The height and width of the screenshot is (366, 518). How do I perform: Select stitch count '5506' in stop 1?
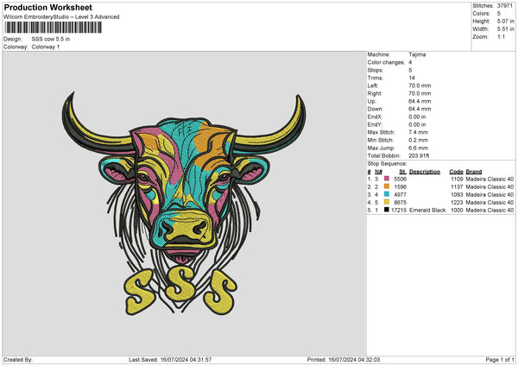[x=400, y=179]
